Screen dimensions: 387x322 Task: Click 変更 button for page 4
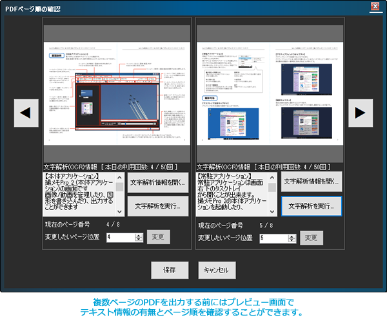[159, 237]
